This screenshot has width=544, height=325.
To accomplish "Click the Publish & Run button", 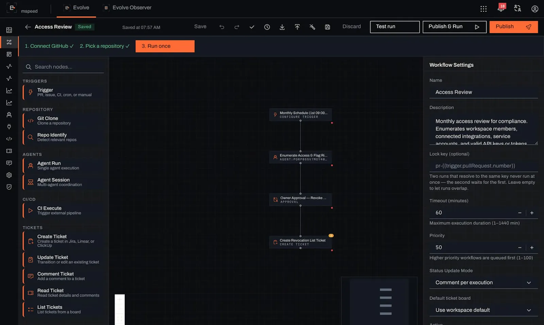I will [x=455, y=27].
